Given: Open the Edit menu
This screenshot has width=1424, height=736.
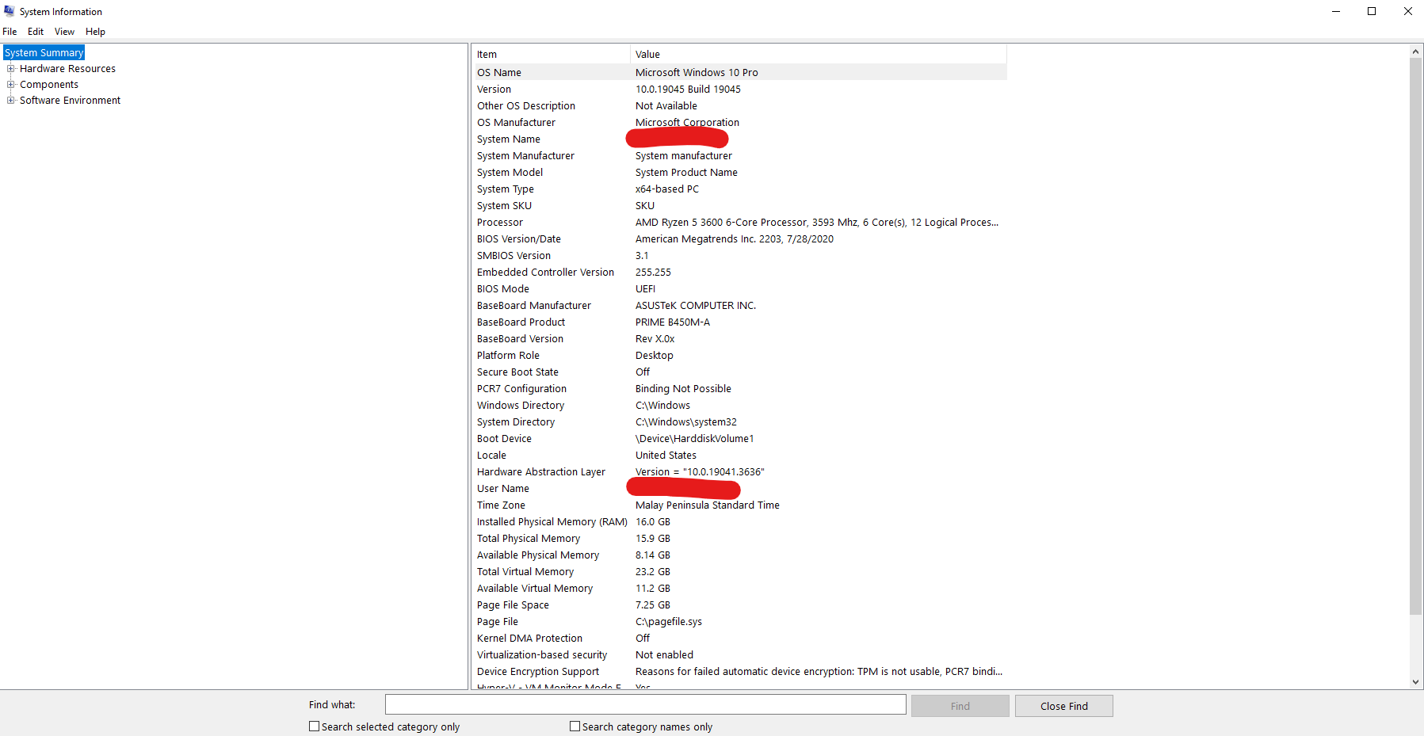Looking at the screenshot, I should click(36, 32).
